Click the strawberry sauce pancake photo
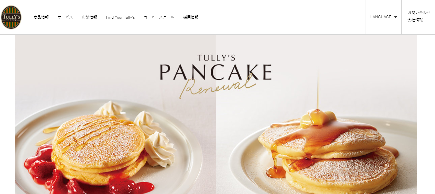This screenshot has height=194, width=435. [115, 114]
